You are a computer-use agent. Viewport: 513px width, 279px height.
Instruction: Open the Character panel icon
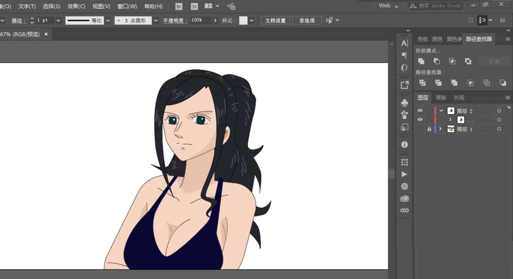(404, 43)
